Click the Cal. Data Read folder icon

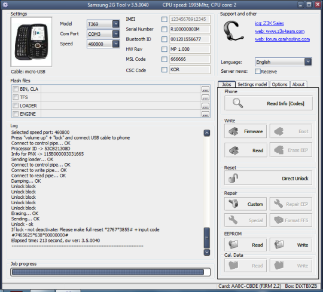click(x=233, y=265)
